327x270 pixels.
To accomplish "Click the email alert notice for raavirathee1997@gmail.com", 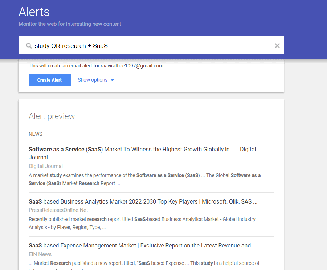I will (97, 66).
